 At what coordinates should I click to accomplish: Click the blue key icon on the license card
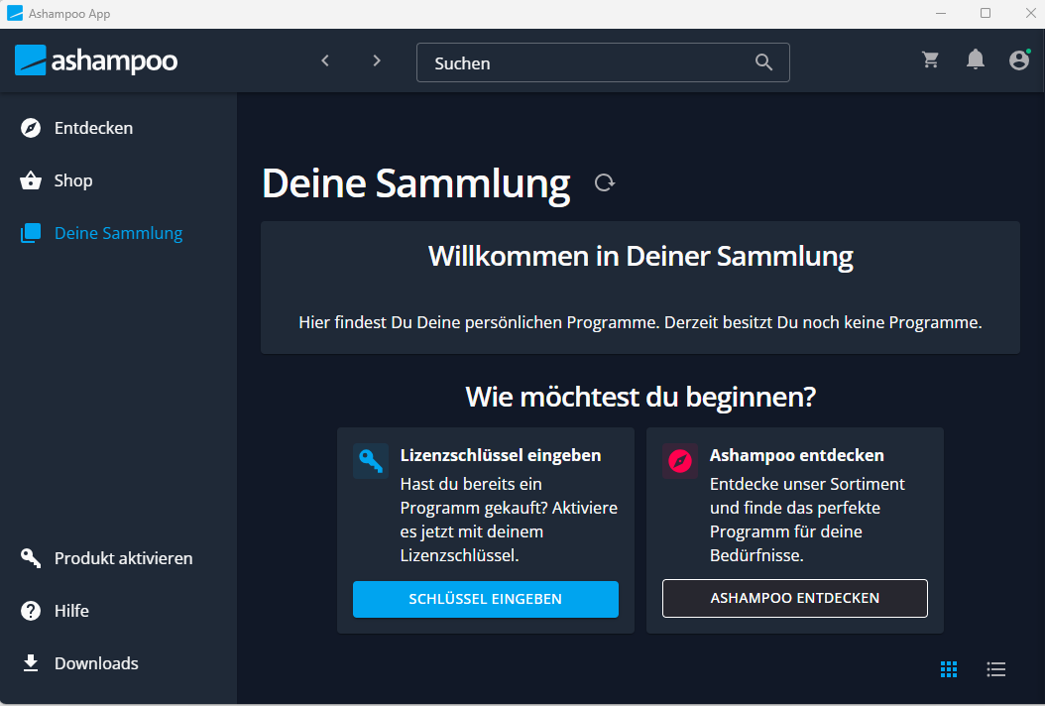tap(371, 461)
